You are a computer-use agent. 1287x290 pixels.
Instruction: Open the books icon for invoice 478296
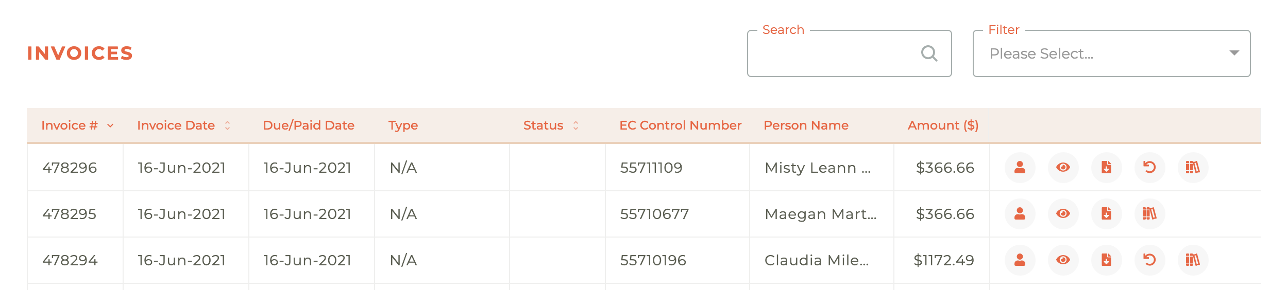pos(1193,168)
